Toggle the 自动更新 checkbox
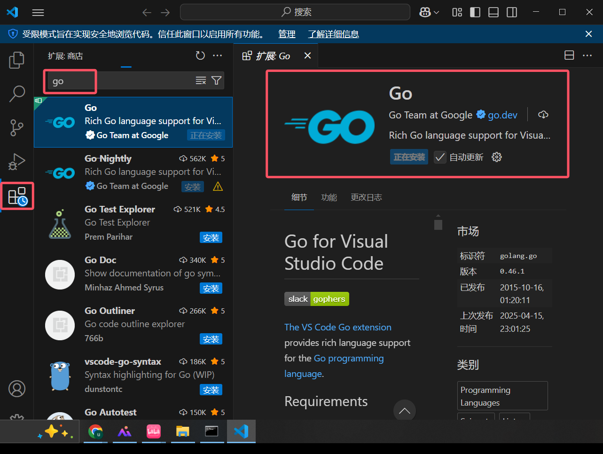This screenshot has width=603, height=454. [440, 157]
